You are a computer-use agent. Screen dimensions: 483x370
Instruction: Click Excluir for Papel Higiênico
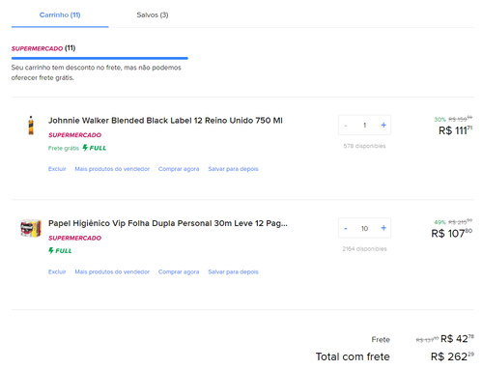[57, 271]
